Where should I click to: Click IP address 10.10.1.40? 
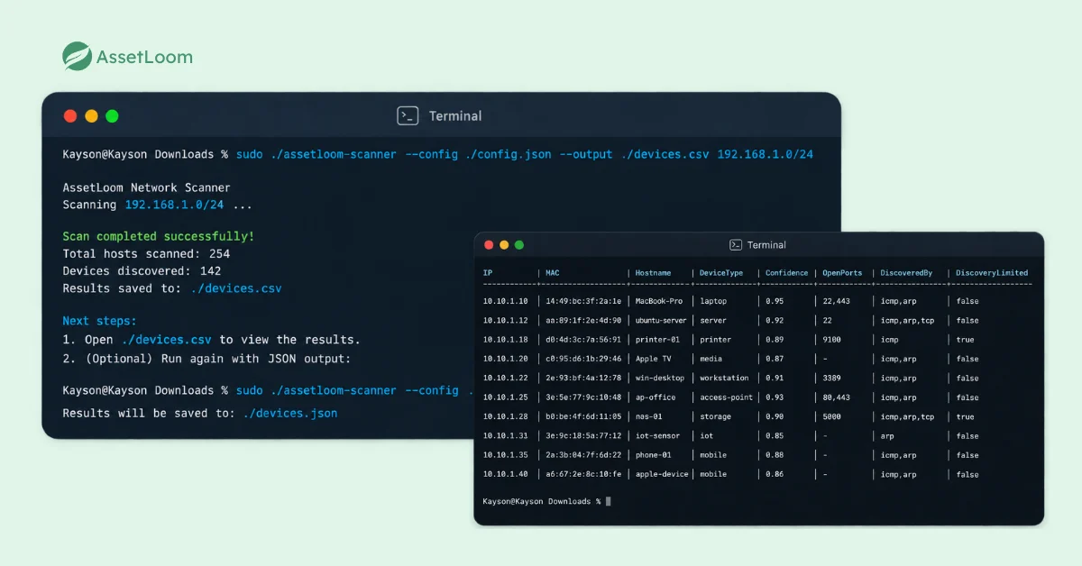pyautogui.click(x=506, y=474)
